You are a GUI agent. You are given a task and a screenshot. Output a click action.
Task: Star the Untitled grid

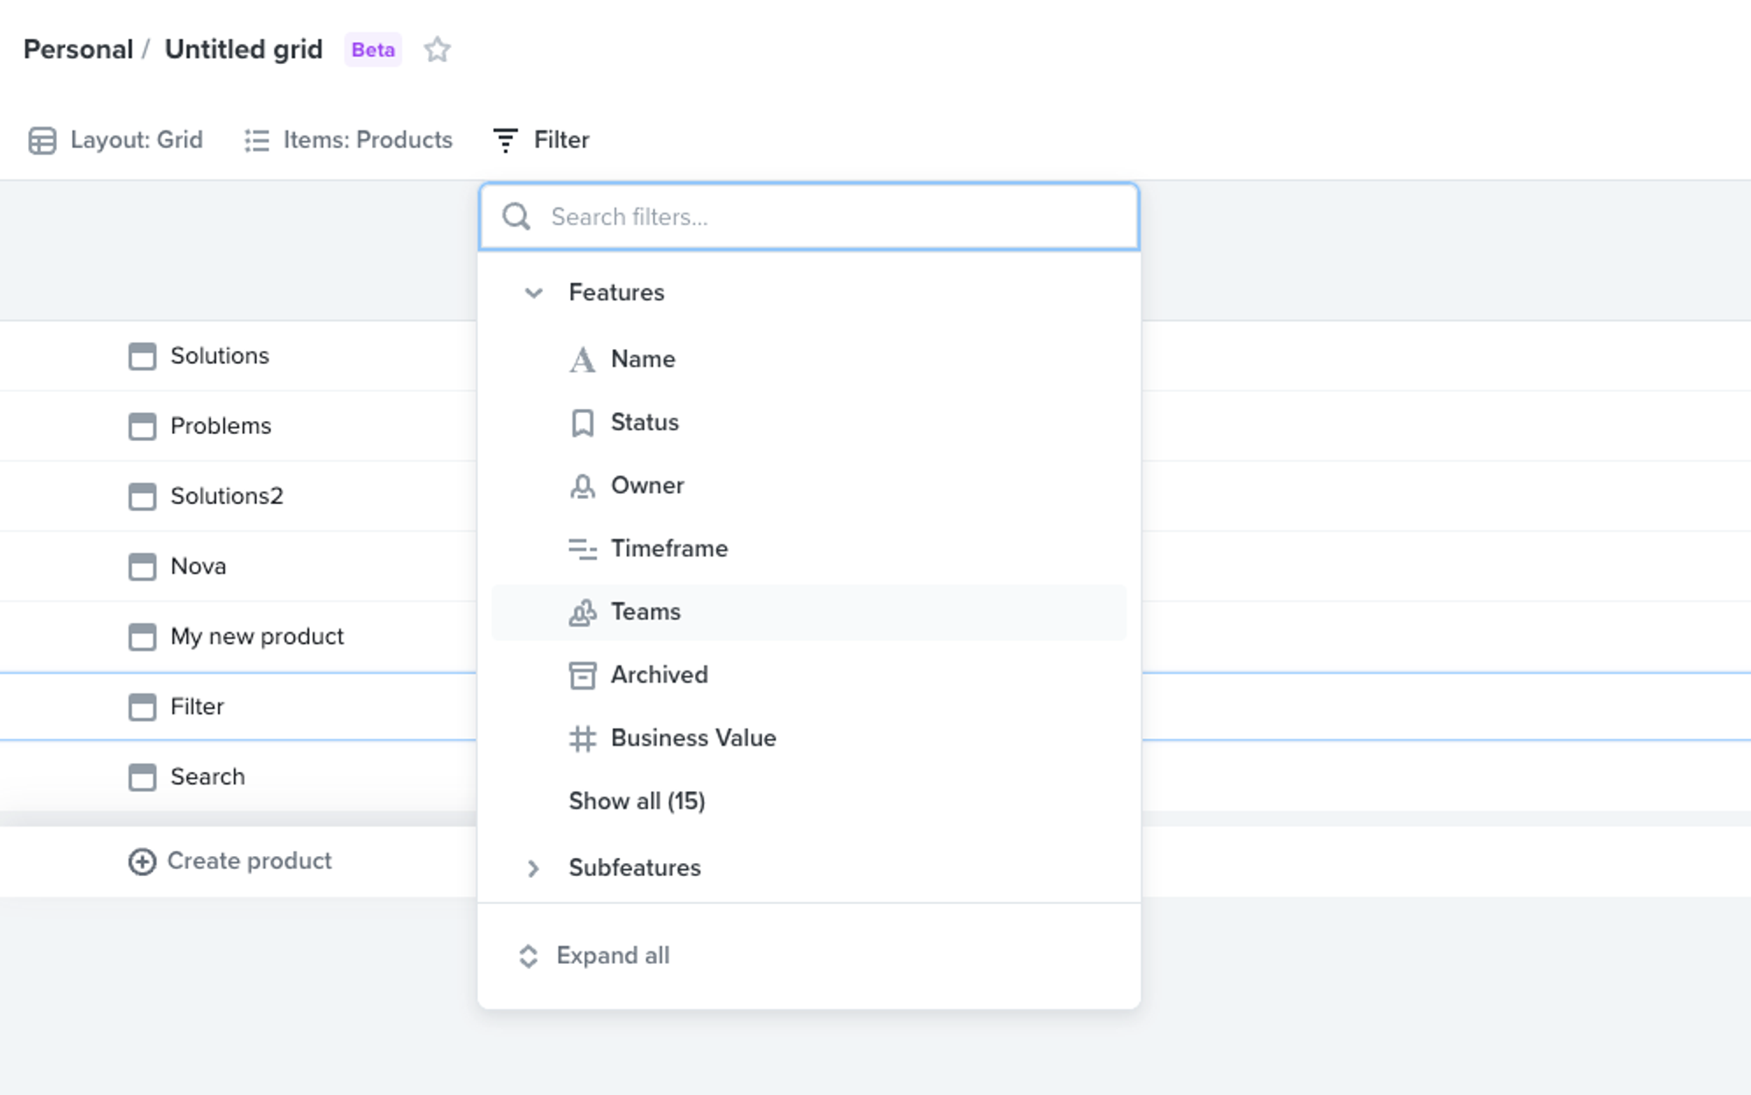tap(438, 50)
